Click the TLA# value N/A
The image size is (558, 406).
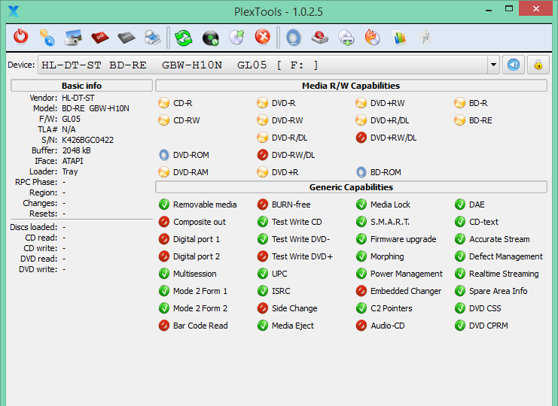click(69, 129)
